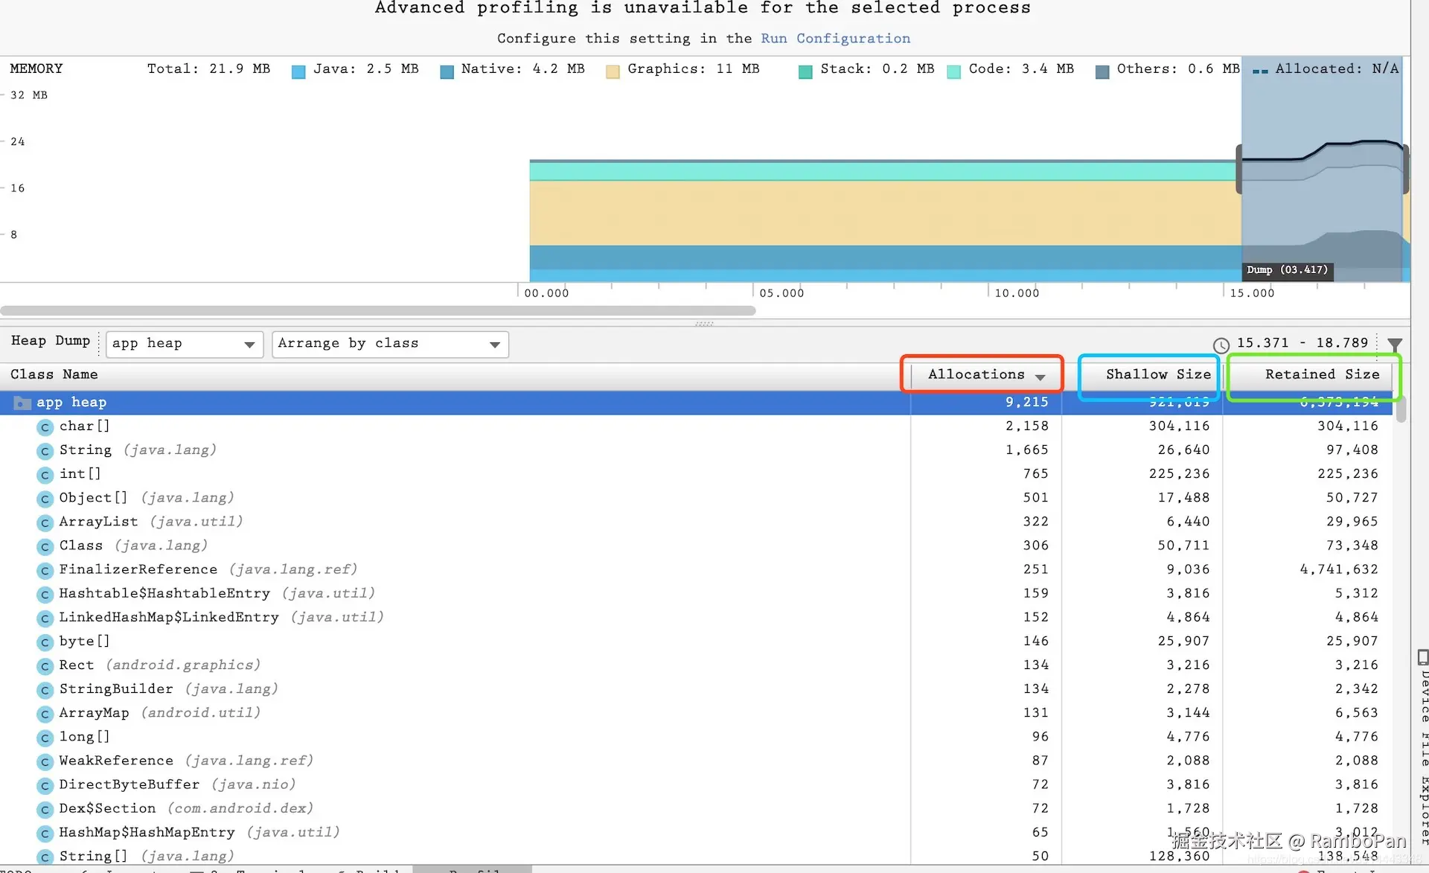Click the Dump (03.417) timeline marker

pyautogui.click(x=1287, y=270)
